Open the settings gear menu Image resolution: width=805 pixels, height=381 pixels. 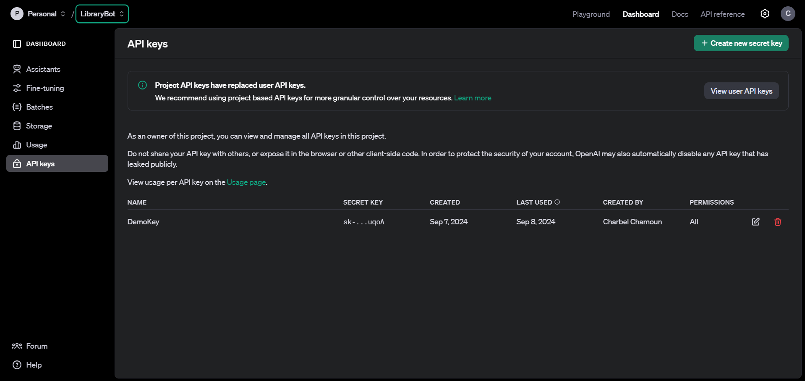click(x=764, y=13)
